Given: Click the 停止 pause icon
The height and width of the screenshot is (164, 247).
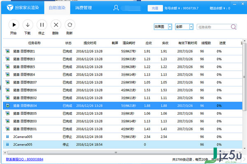Looking at the screenshot, I should [x=42, y=25].
